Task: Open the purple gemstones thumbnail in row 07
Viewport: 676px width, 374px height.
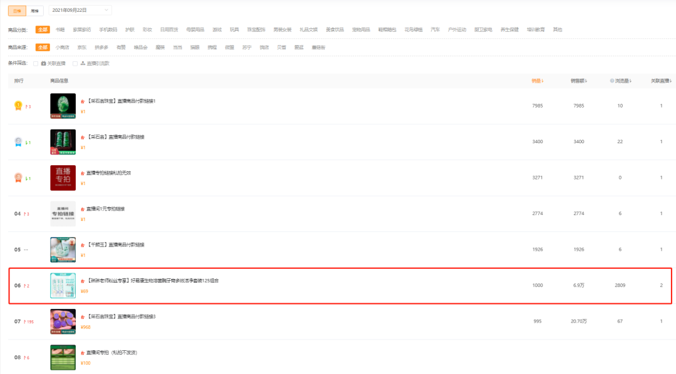Action: [x=63, y=321]
